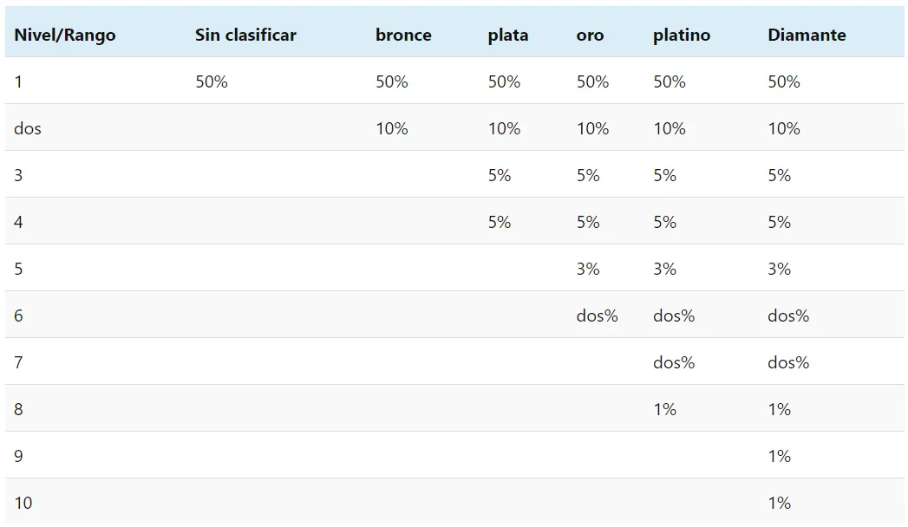The width and height of the screenshot is (908, 527).
Task: Select the 3% cell in the oro column
Action: [x=588, y=270]
